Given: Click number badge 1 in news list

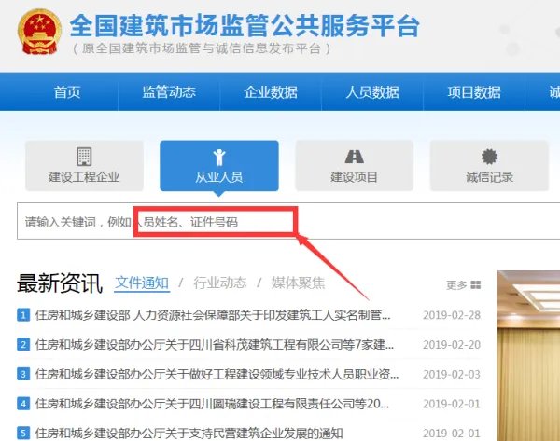Looking at the screenshot, I should point(23,315).
